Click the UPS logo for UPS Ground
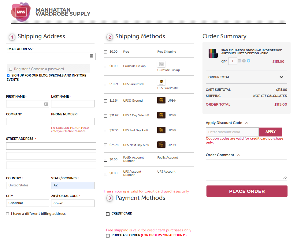The width and height of the screenshot is (297, 243). click(161, 100)
